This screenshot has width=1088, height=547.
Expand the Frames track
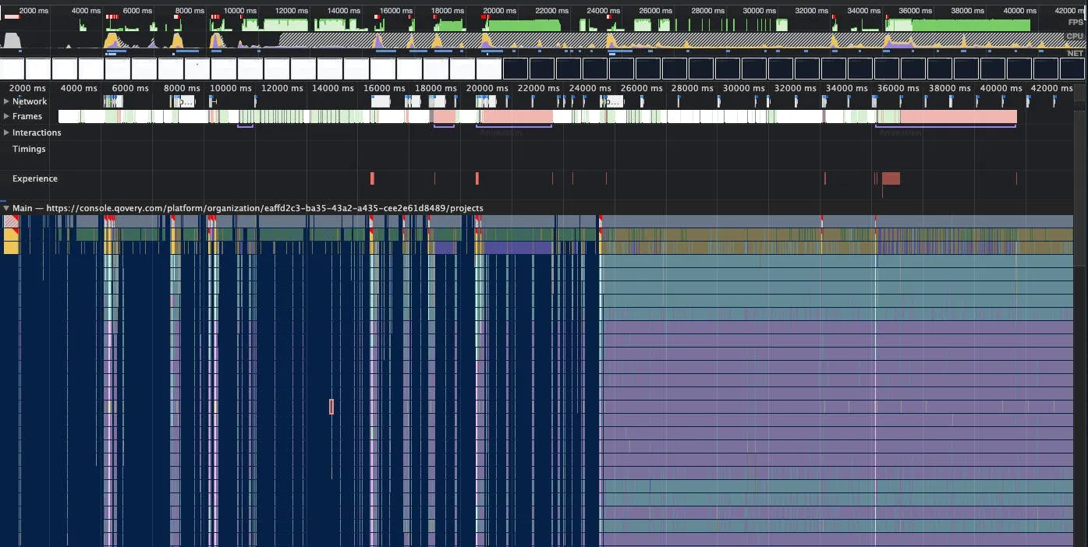7,116
